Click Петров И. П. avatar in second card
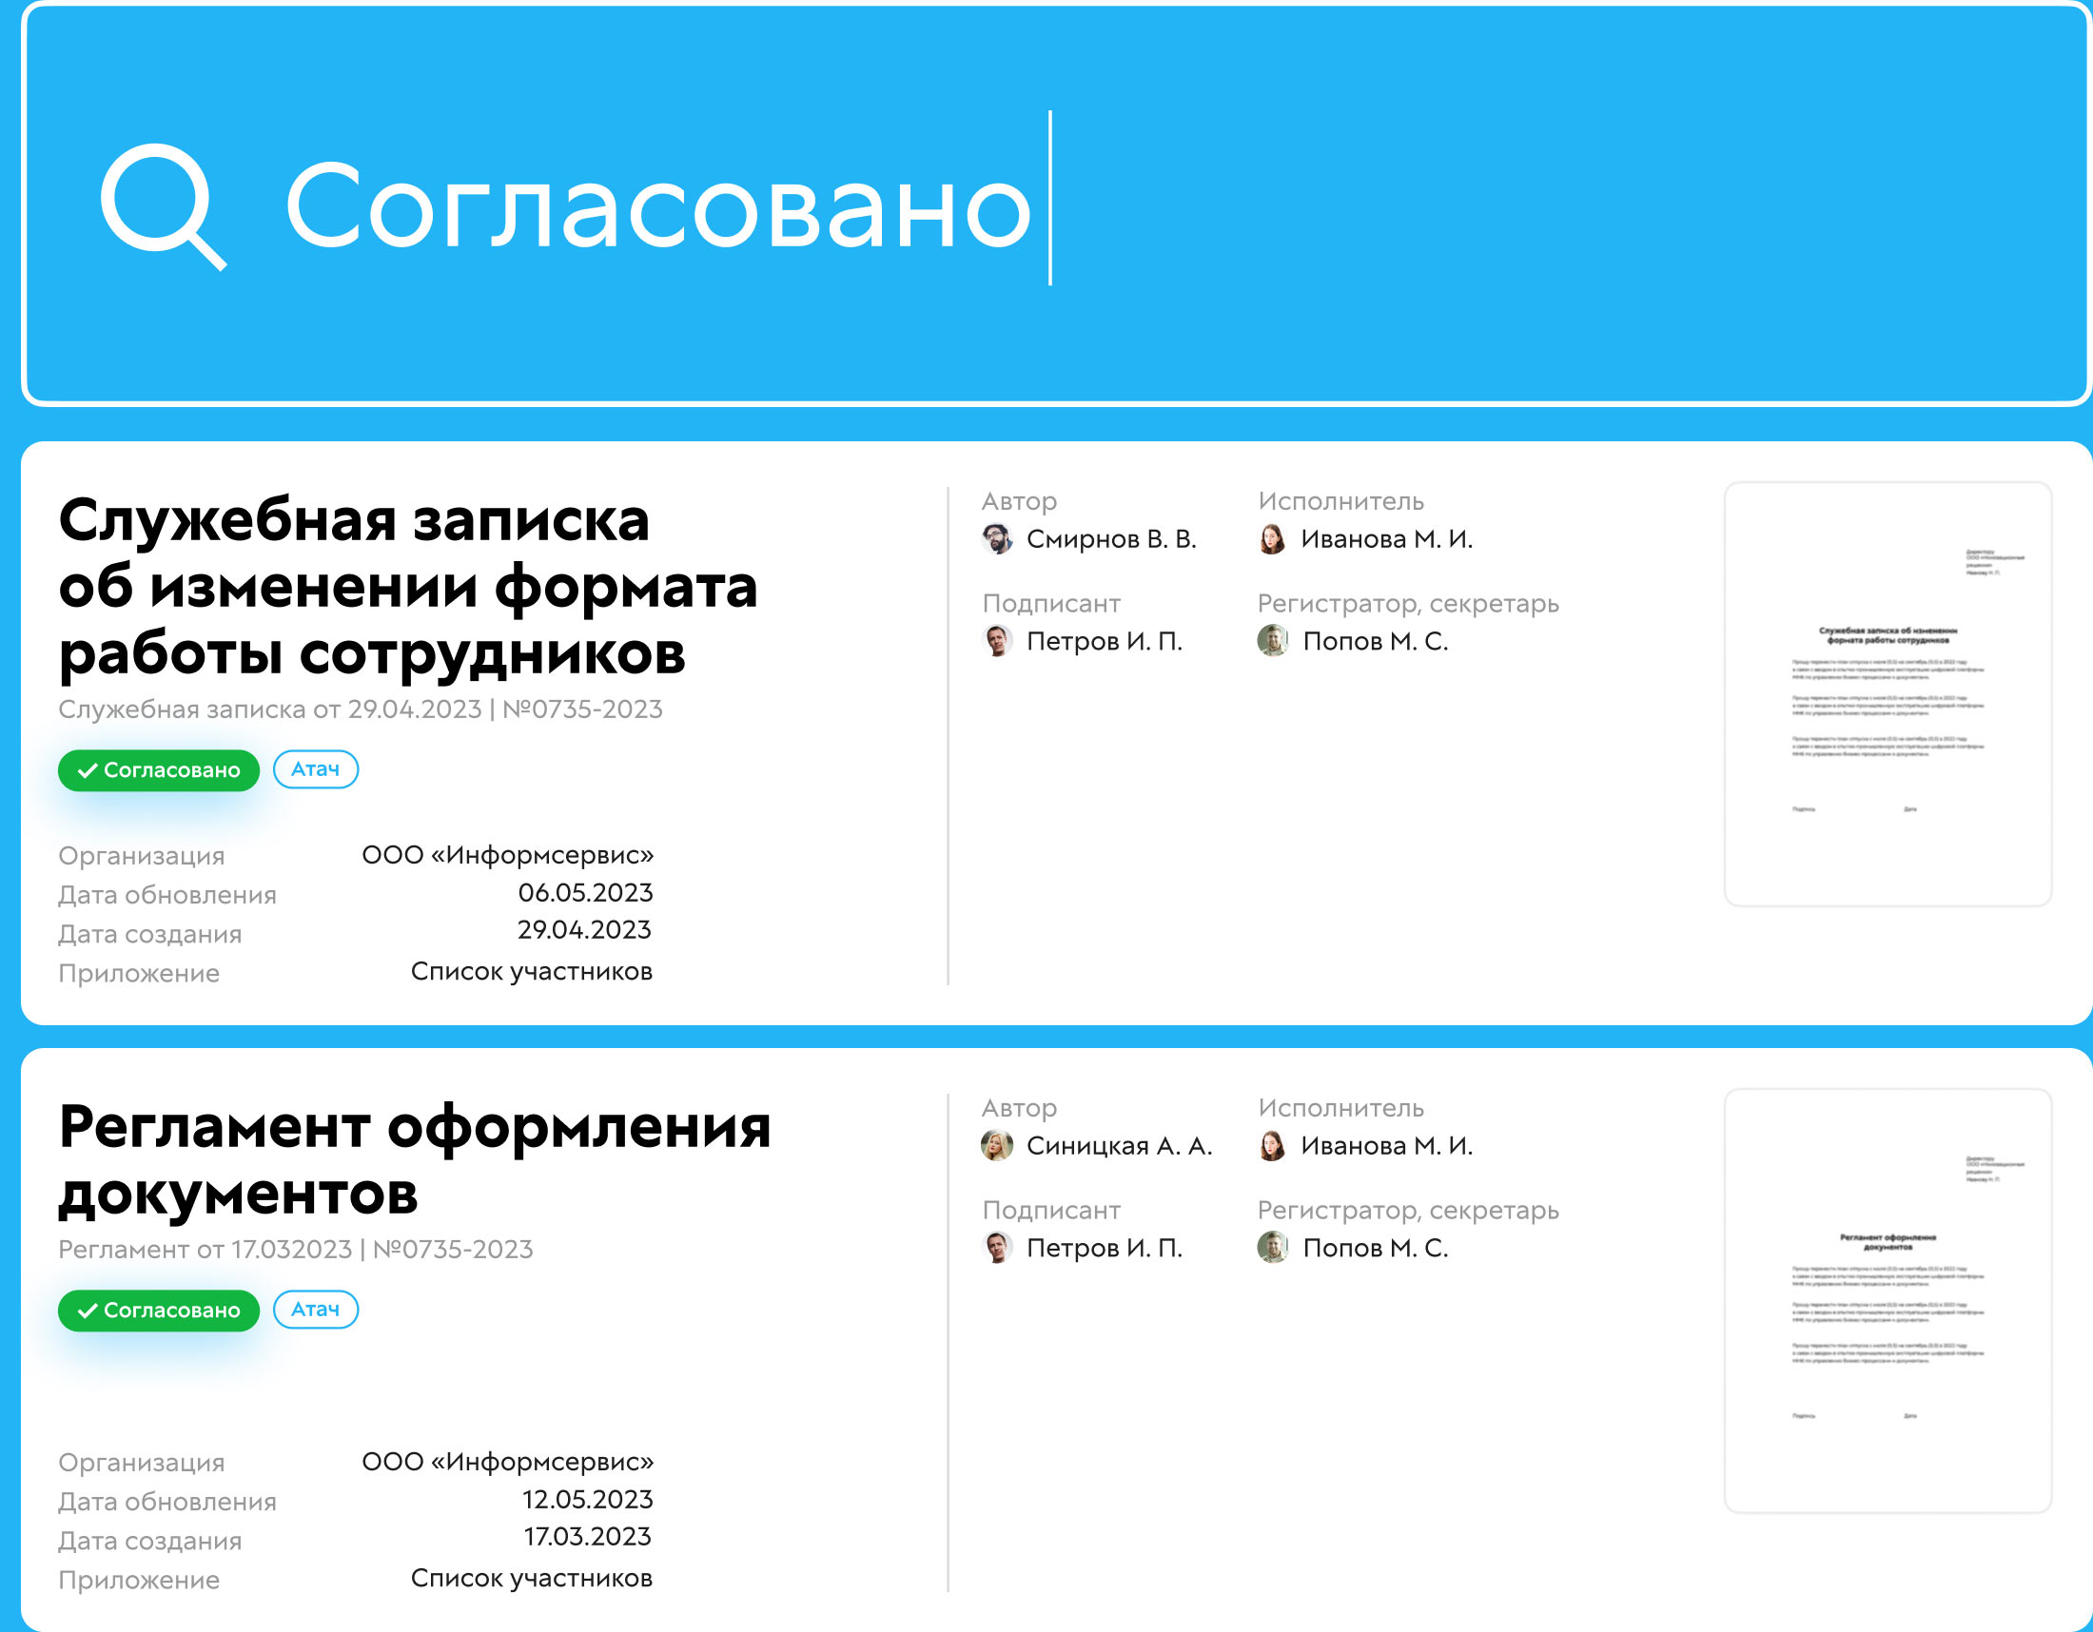The width and height of the screenshot is (2093, 1632). pyautogui.click(x=997, y=1247)
